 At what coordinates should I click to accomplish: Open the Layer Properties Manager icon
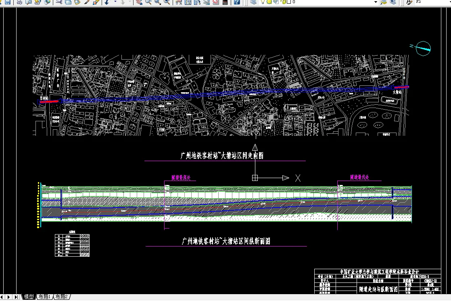click(x=253, y=2)
